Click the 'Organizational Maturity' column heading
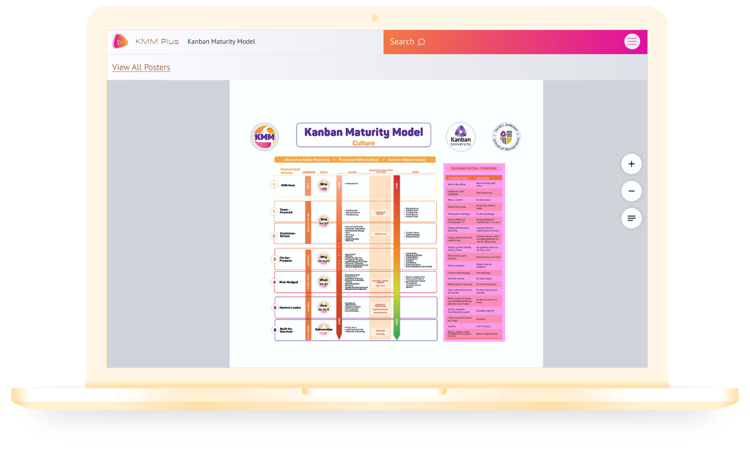The image size is (750, 454). [x=290, y=171]
